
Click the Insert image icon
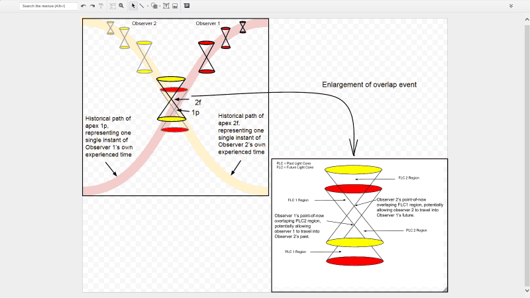coord(175,6)
